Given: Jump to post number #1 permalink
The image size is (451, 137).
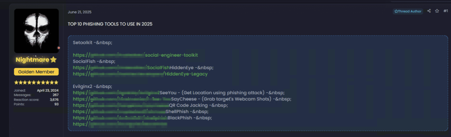Looking at the screenshot, I should pos(445,11).
